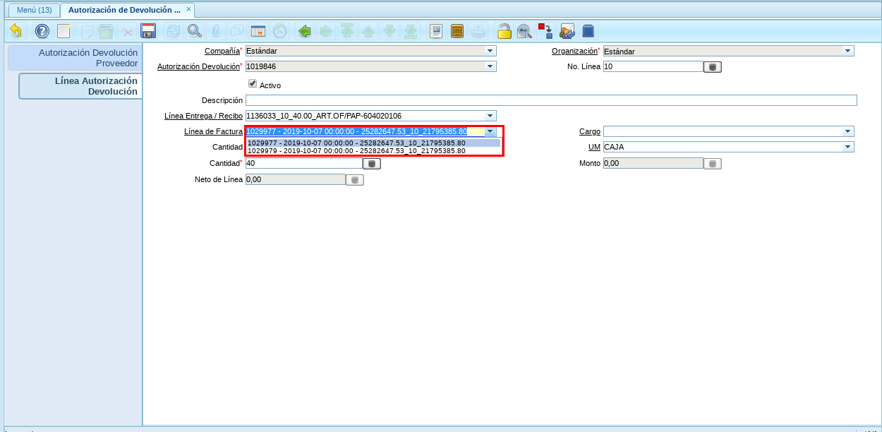This screenshot has height=432, width=882.
Task: Expand the Organización dropdown
Action: (848, 51)
